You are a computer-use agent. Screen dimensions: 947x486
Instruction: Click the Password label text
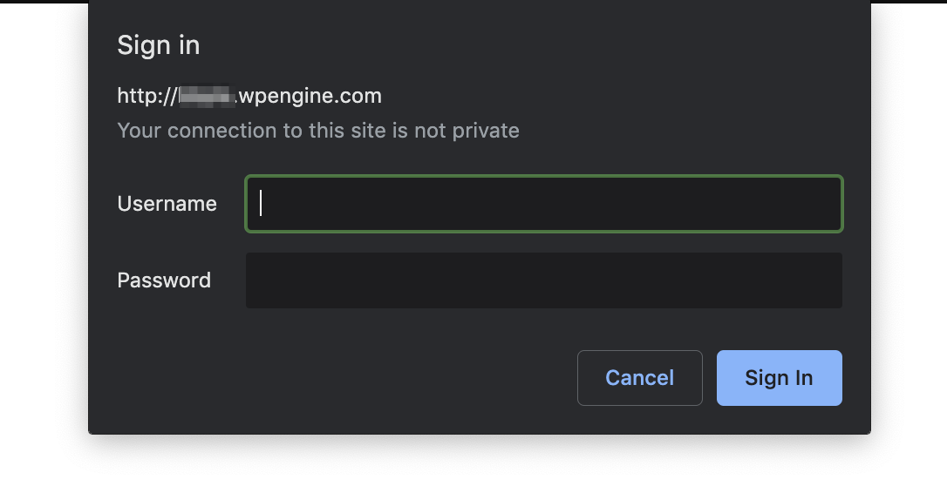tap(164, 280)
